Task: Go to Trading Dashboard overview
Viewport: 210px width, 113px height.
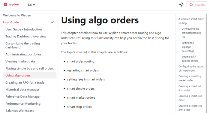Action: (x=26, y=36)
